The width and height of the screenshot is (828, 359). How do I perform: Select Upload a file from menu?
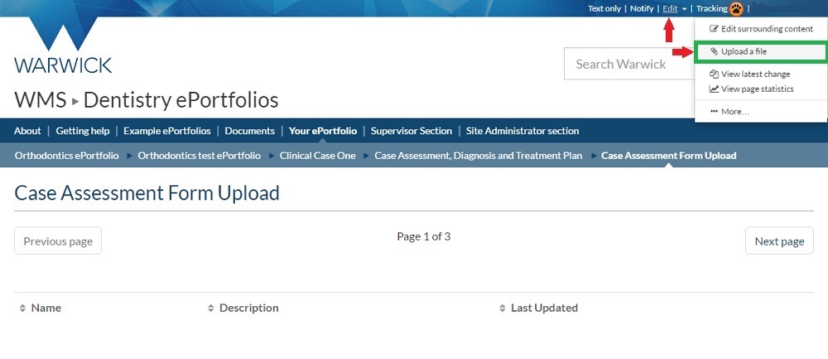click(744, 51)
